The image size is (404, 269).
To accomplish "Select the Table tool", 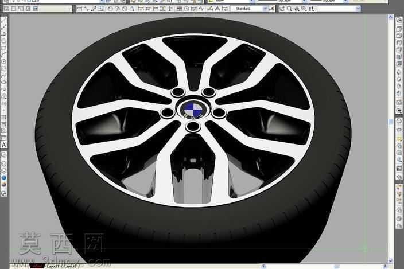I will [x=4, y=138].
